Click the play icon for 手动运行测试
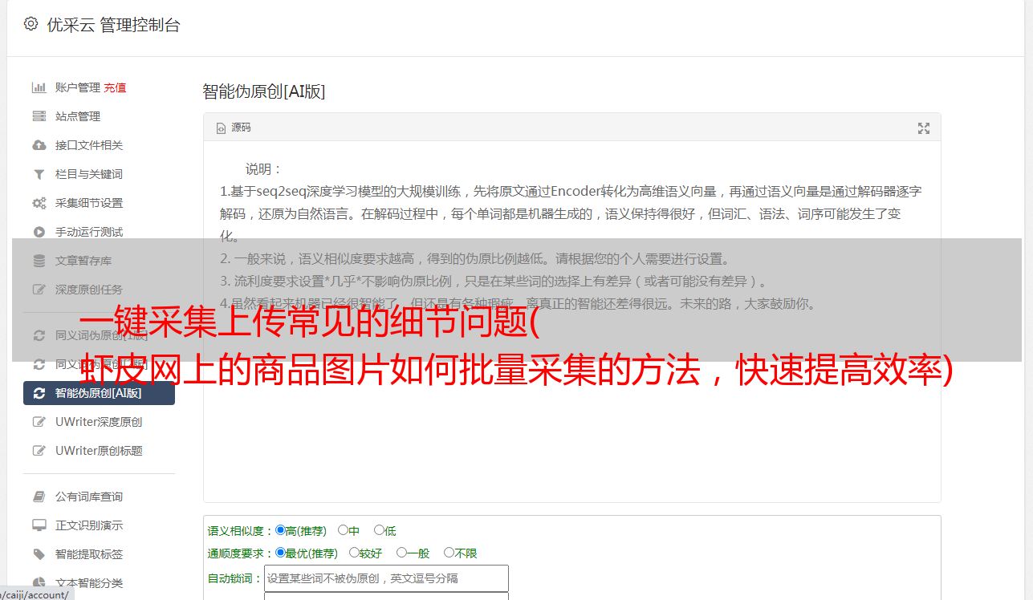Screen dimensions: 1033x600 point(39,232)
